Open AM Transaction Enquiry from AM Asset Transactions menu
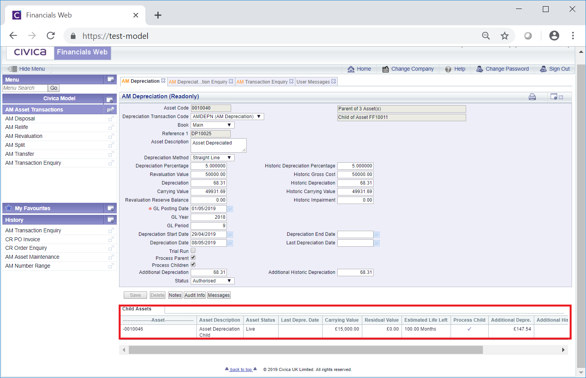 33,163
